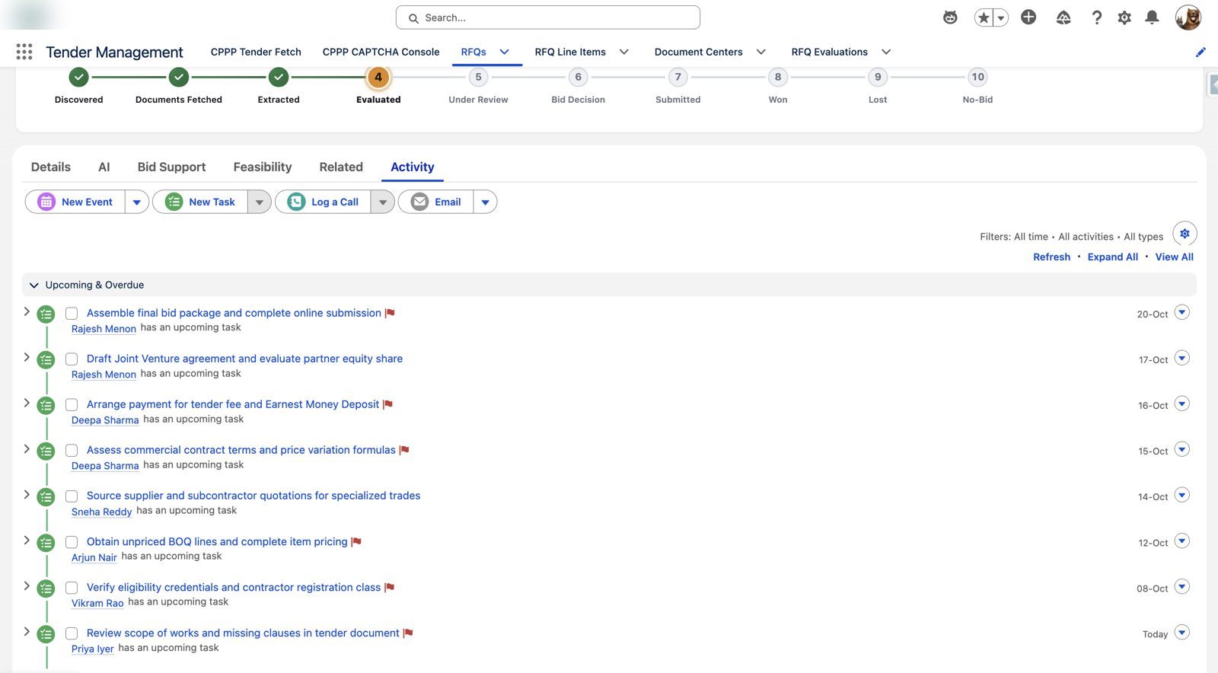Tick Arrange payment for tender fee checkbox
This screenshot has height=673, width=1218.
pos(72,404)
